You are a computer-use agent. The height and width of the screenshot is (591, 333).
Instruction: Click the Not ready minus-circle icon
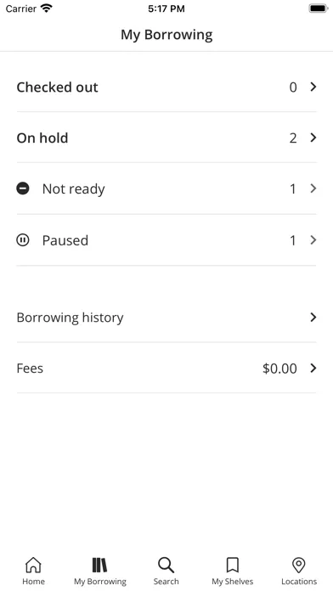(23, 188)
